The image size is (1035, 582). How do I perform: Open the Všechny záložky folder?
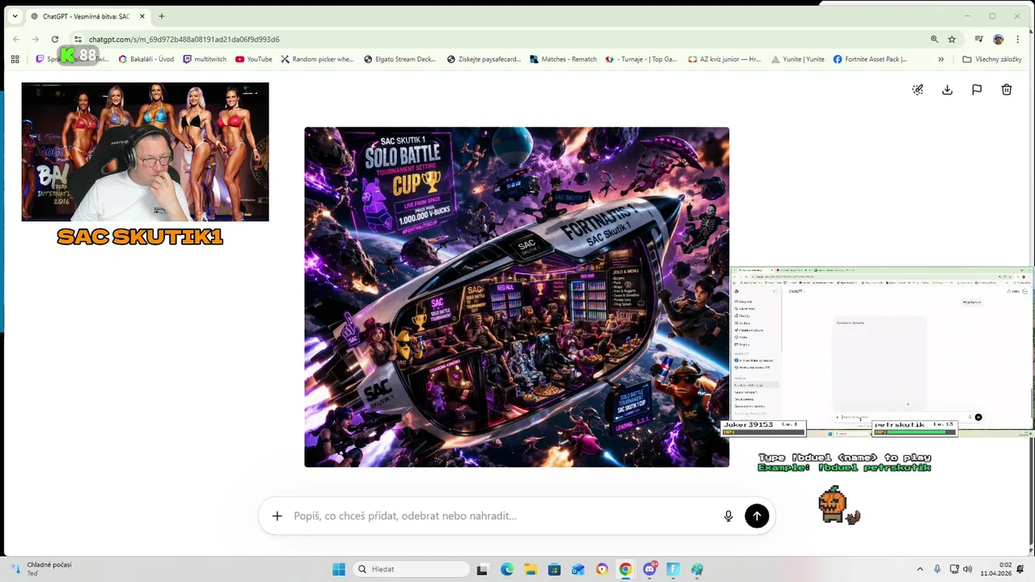coord(992,59)
